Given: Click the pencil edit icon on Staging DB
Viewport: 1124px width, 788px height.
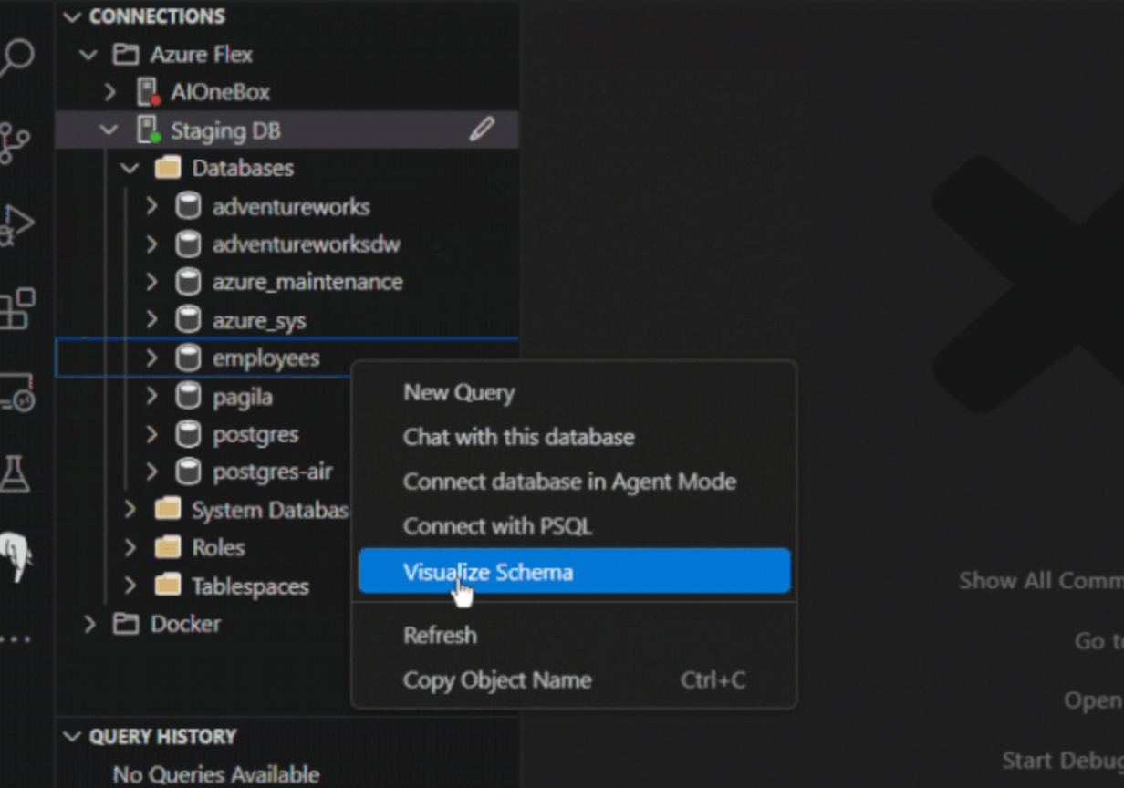Looking at the screenshot, I should 482,130.
